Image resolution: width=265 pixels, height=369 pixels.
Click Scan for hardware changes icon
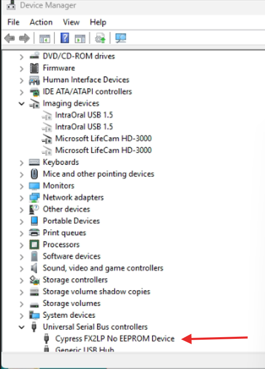coord(121,39)
